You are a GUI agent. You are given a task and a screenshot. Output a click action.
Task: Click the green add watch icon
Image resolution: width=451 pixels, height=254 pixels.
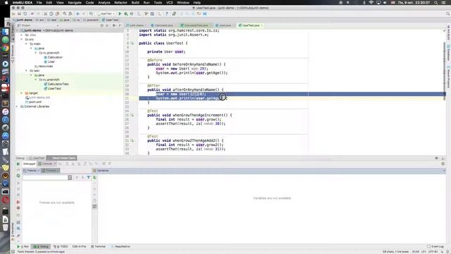(94, 177)
